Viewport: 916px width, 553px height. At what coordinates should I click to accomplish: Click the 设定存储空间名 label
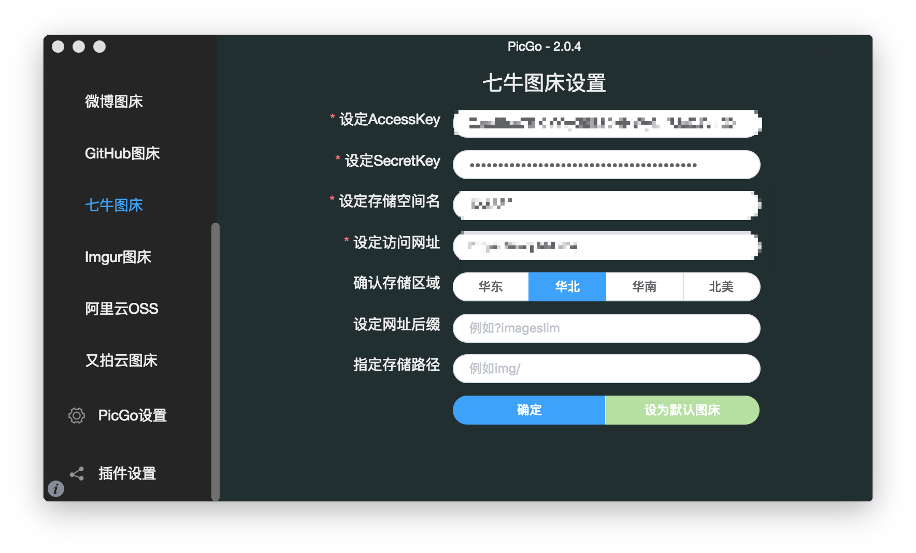click(x=389, y=201)
